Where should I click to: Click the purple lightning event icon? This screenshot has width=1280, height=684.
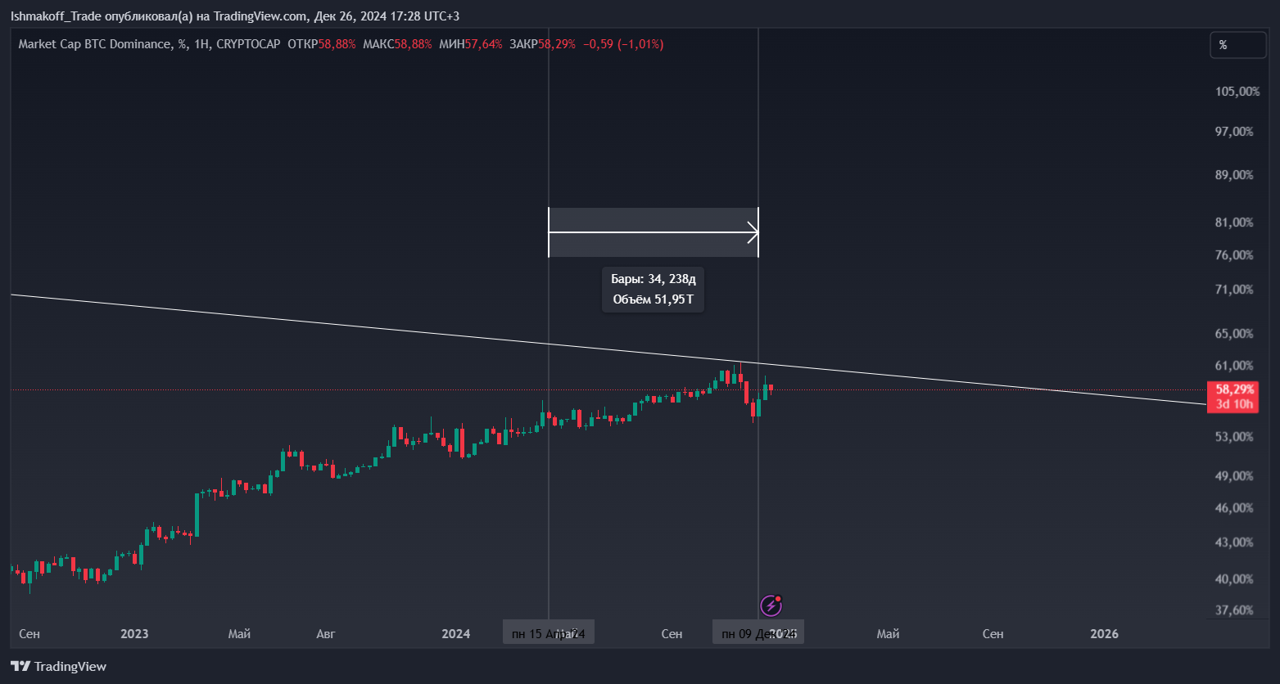771,605
